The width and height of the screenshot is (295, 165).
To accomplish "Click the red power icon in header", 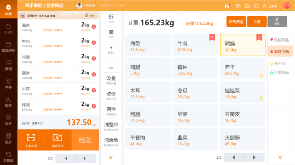I will pos(287,5).
